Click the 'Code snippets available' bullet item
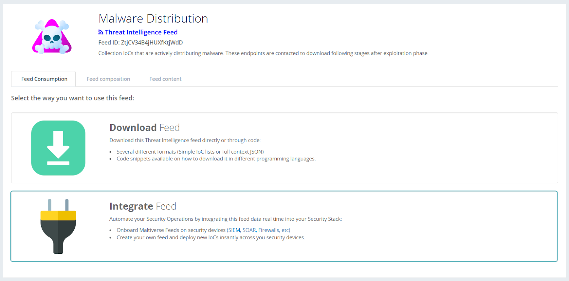This screenshot has height=281, width=569. pyautogui.click(x=216, y=159)
